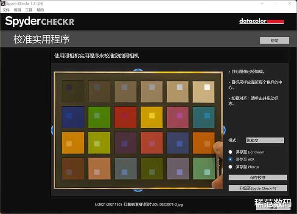Click the right blue alignment handle
The image size is (297, 214).
click(x=224, y=130)
